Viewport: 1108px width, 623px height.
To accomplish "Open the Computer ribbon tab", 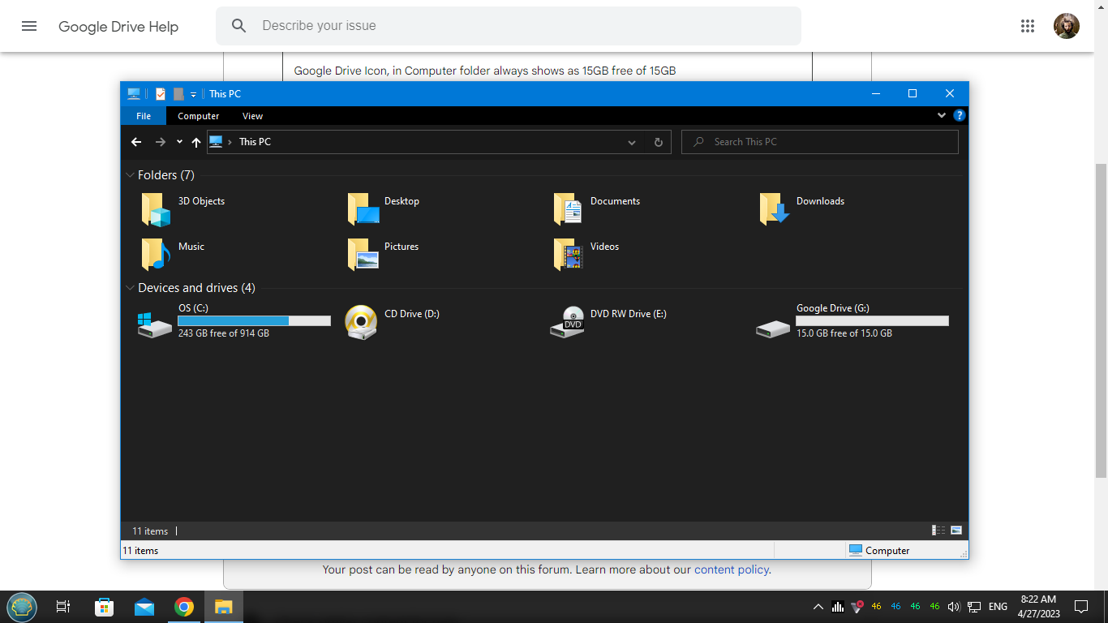I will [199, 116].
